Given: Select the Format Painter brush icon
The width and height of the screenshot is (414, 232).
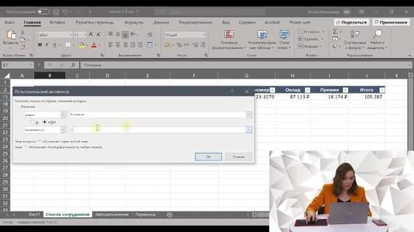Looking at the screenshot, I should click(23, 47).
